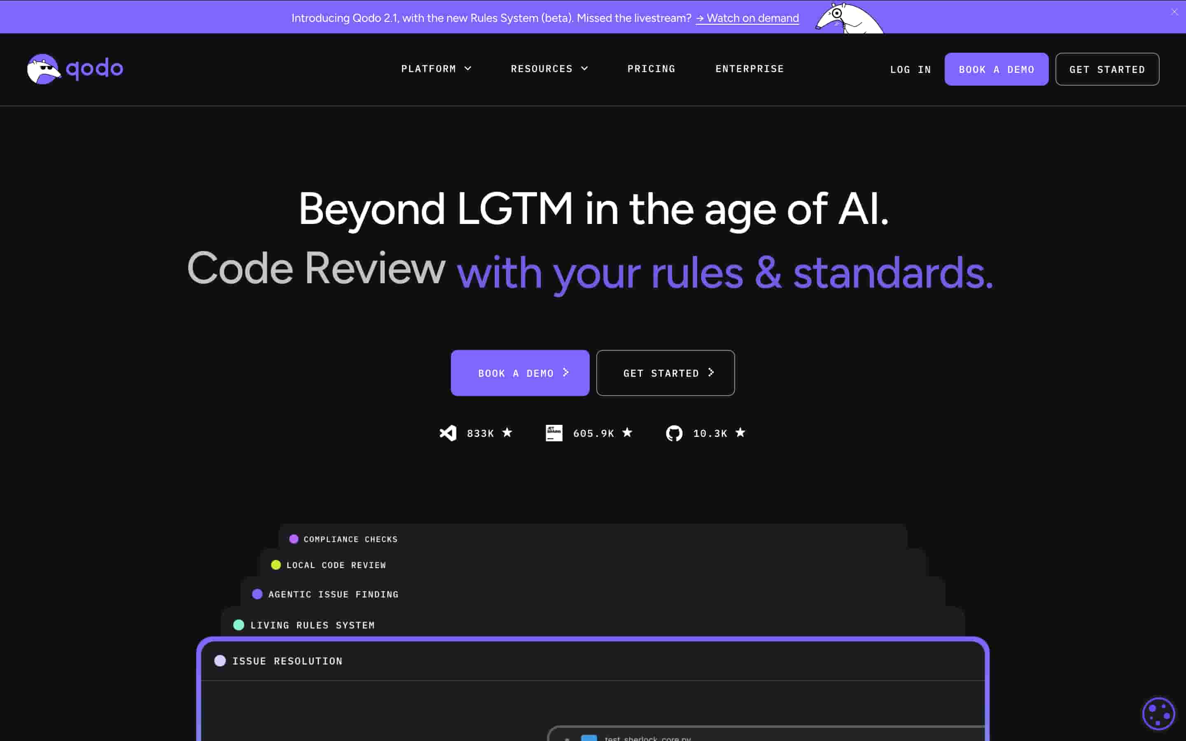
Task: Click the JetBrains icon with 605.9K installs
Action: 554,433
